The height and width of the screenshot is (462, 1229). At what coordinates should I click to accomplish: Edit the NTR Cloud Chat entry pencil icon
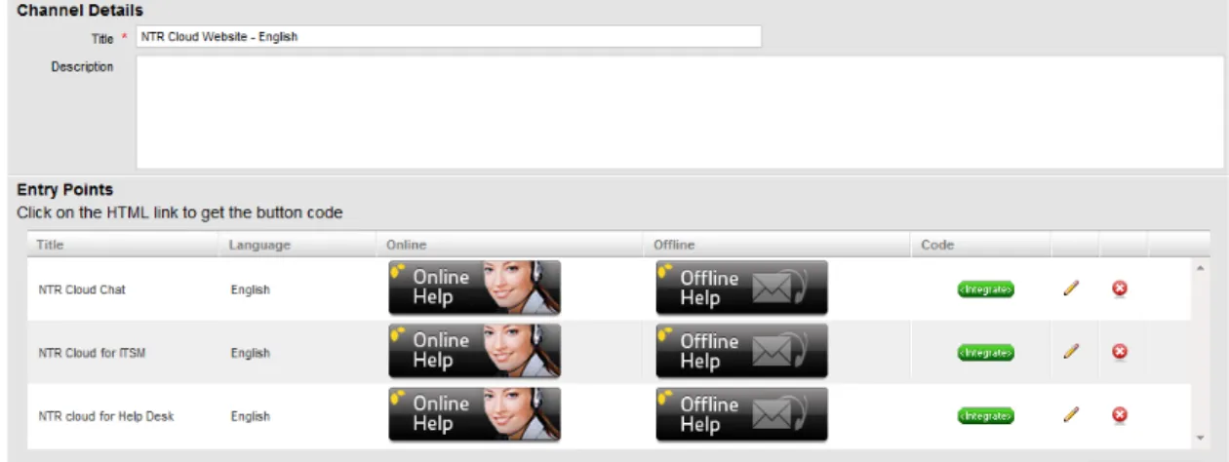(1071, 289)
